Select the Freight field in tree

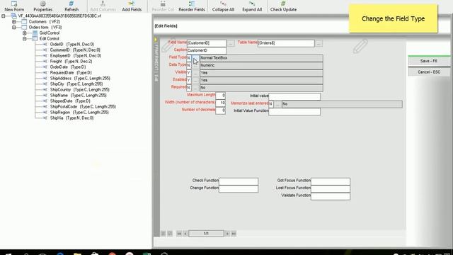point(71,62)
